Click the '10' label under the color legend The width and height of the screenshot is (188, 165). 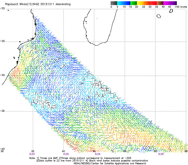pyautogui.click(x=124, y=7)
